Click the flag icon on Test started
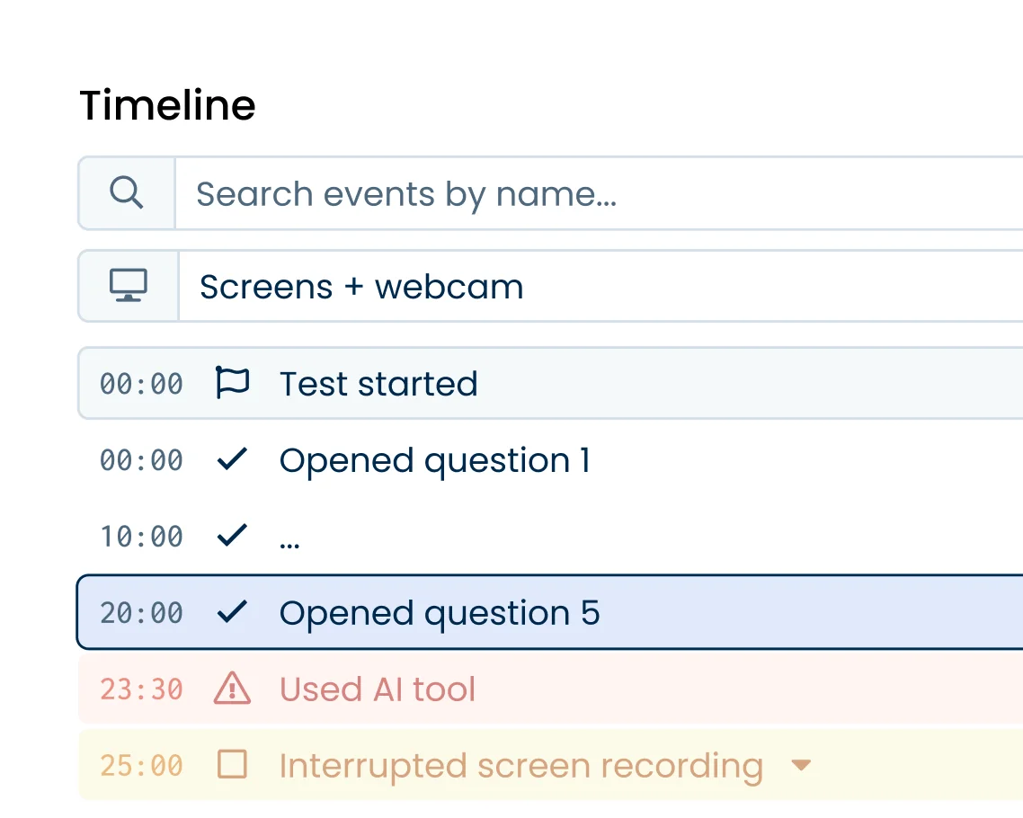The image size is (1023, 818). (232, 383)
